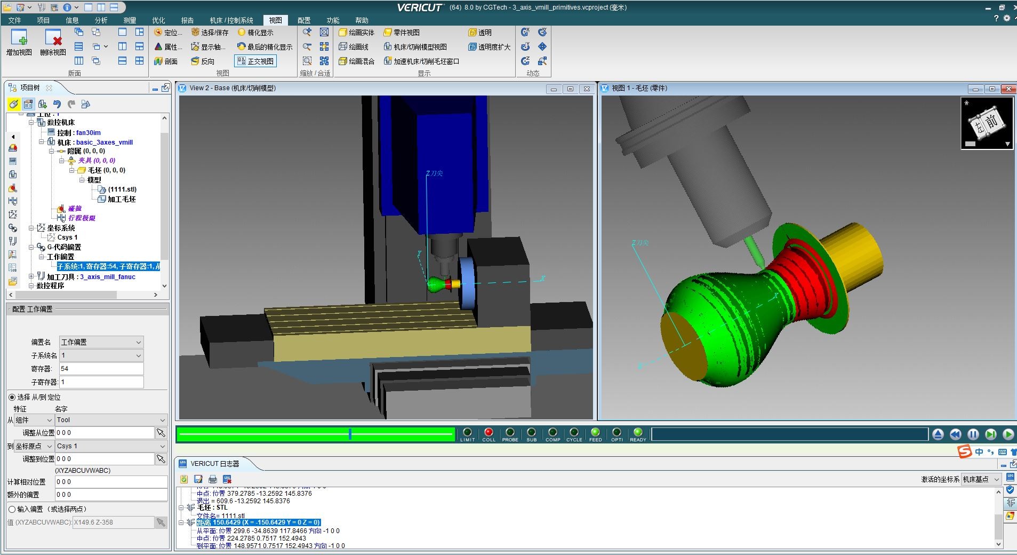Image resolution: width=1017 pixels, height=555 pixels.
Task: Click the 寄存器 input field
Action: [x=101, y=369]
